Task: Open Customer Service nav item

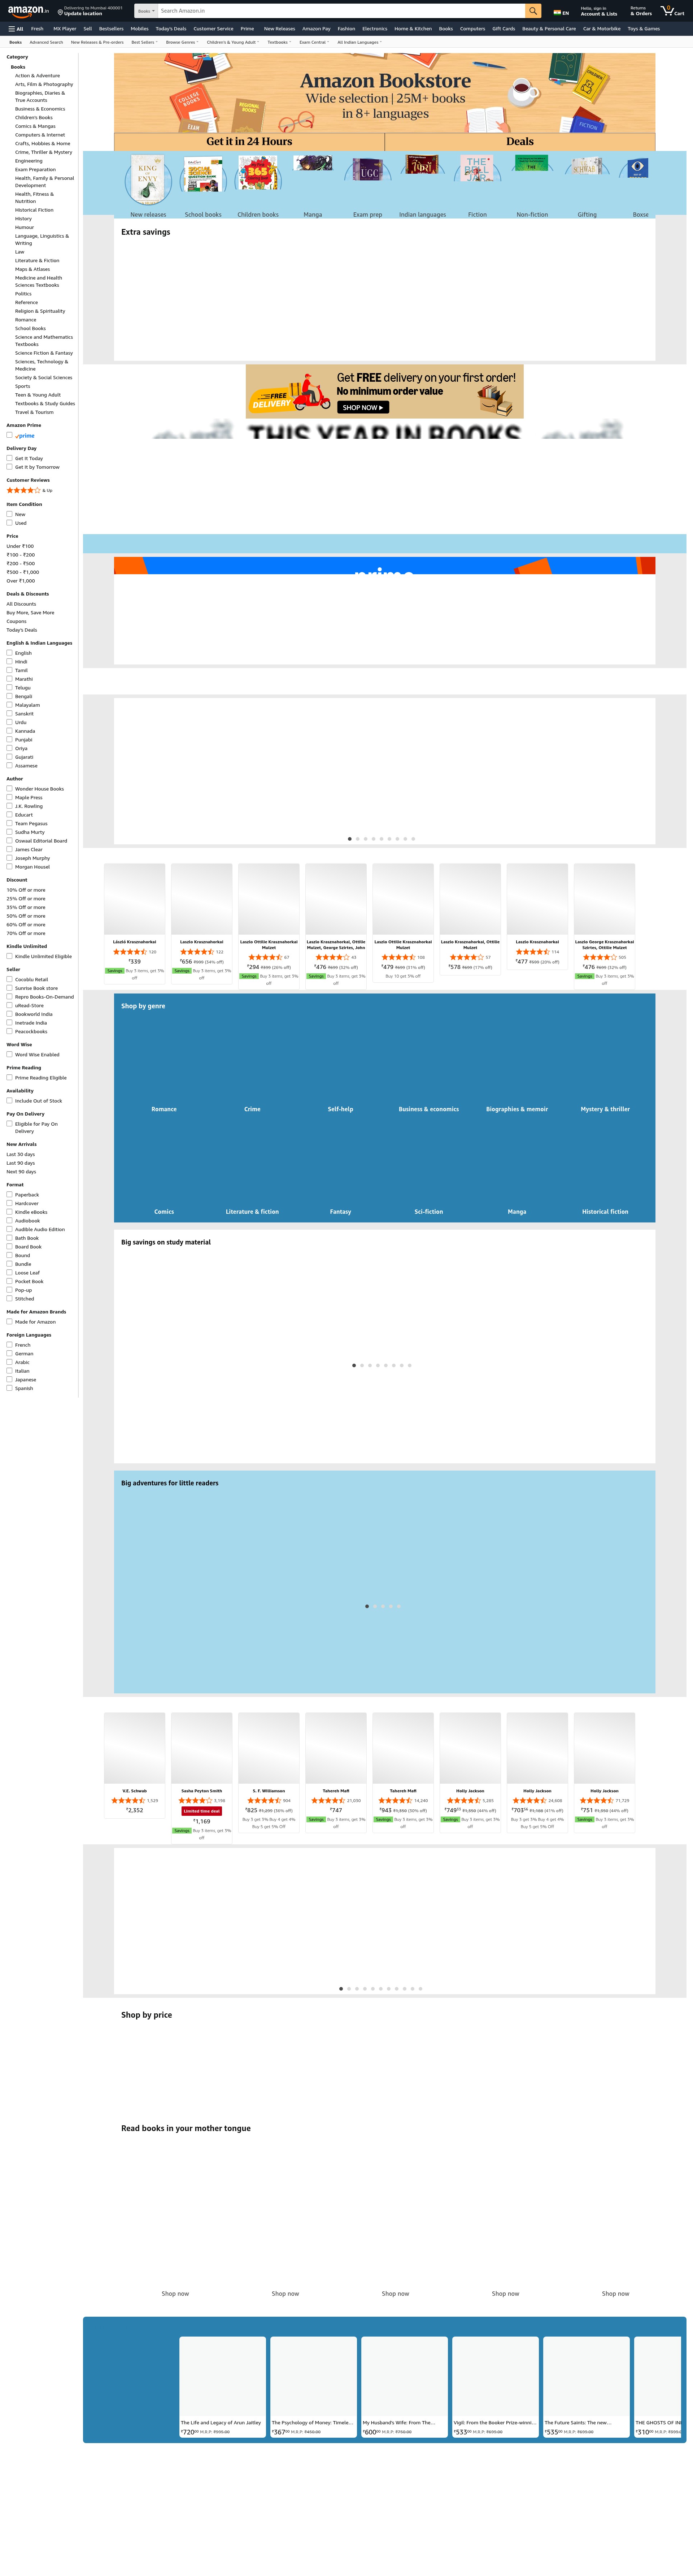Action: coord(213,29)
